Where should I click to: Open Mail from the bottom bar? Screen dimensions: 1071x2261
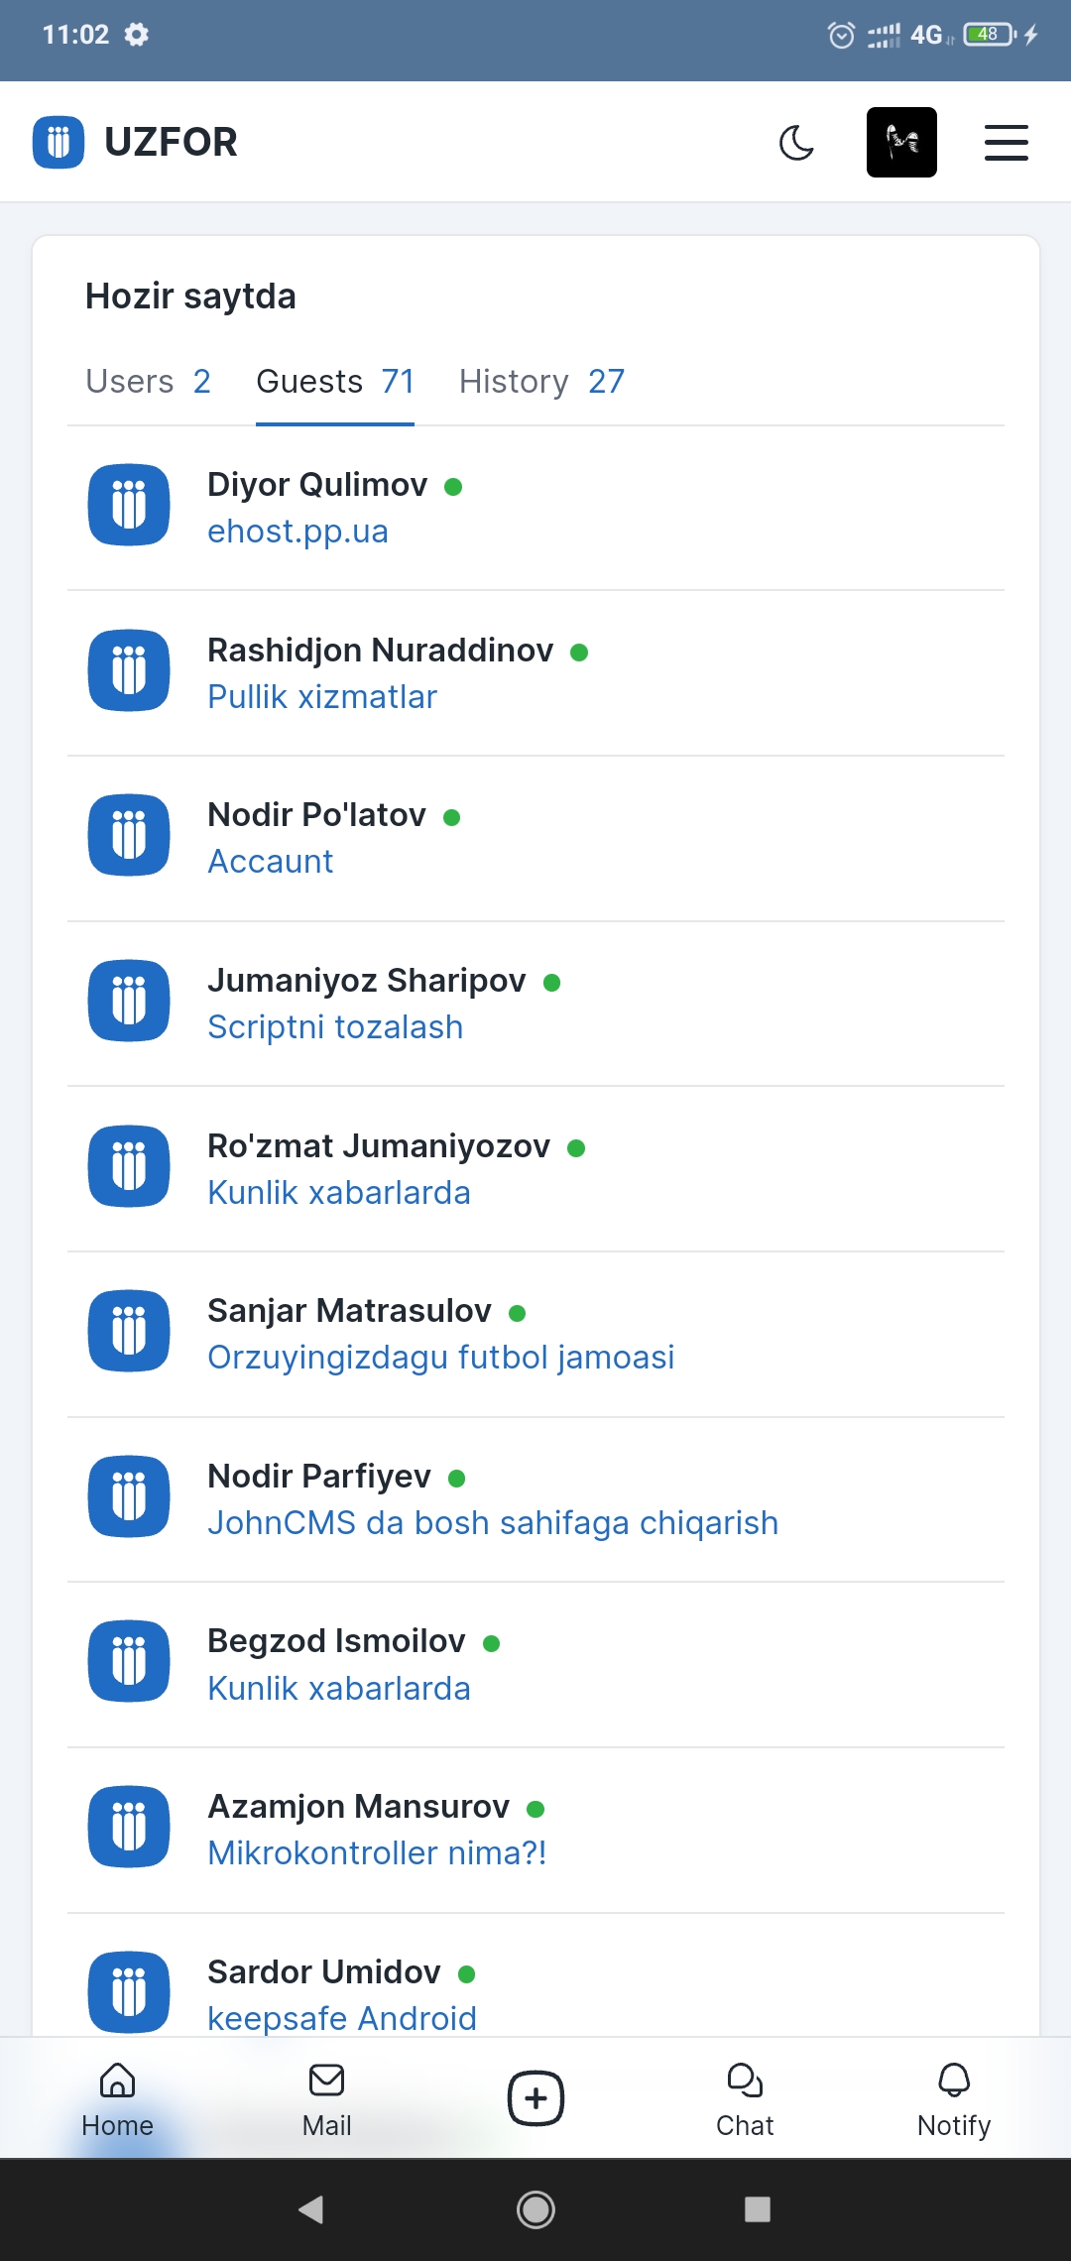326,2098
